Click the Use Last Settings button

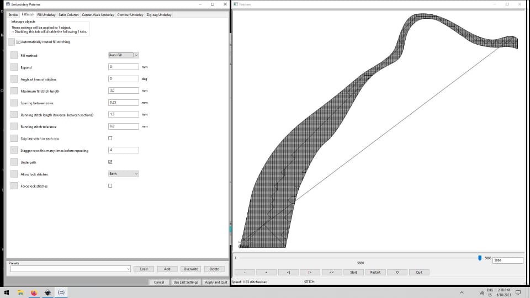(x=185, y=282)
